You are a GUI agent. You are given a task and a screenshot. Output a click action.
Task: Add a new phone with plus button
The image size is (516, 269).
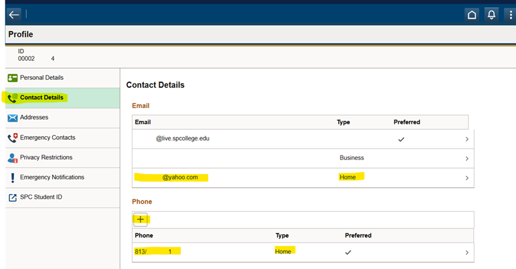pyautogui.click(x=141, y=219)
